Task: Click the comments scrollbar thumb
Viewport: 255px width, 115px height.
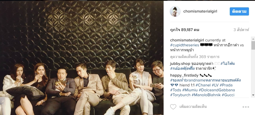Action: pyautogui.click(x=253, y=45)
